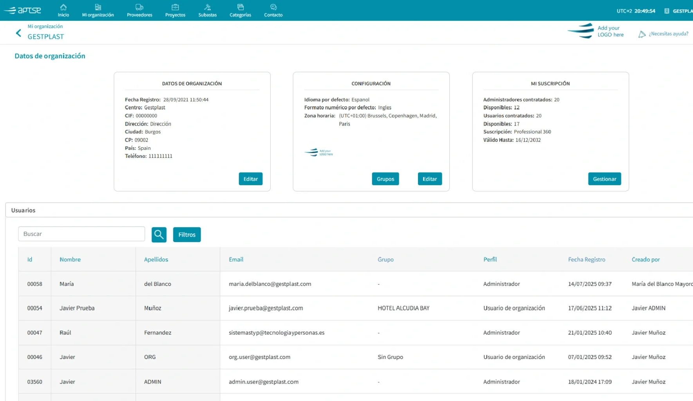693x401 pixels.
Task: Click the Mi organización breadcrumb link
Action: point(45,26)
